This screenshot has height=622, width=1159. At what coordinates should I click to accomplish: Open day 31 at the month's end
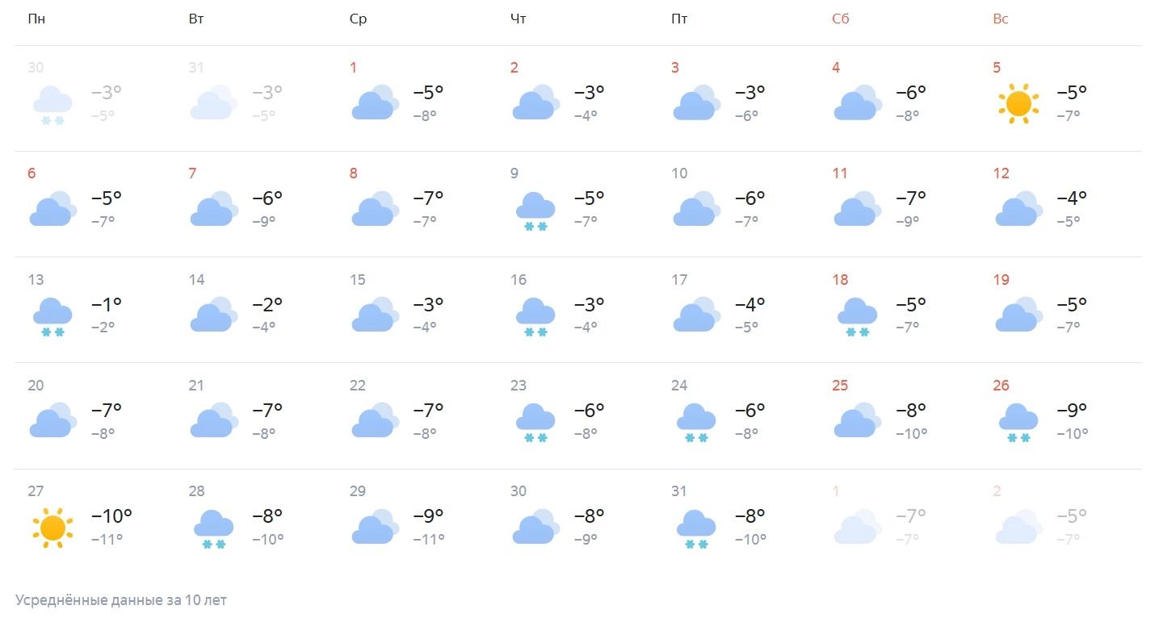pos(679,491)
